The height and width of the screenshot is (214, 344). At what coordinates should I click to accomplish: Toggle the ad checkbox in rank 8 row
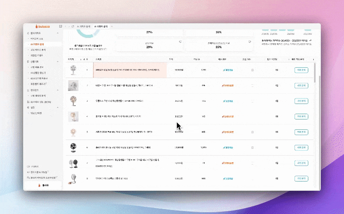pyautogui.click(x=252, y=179)
